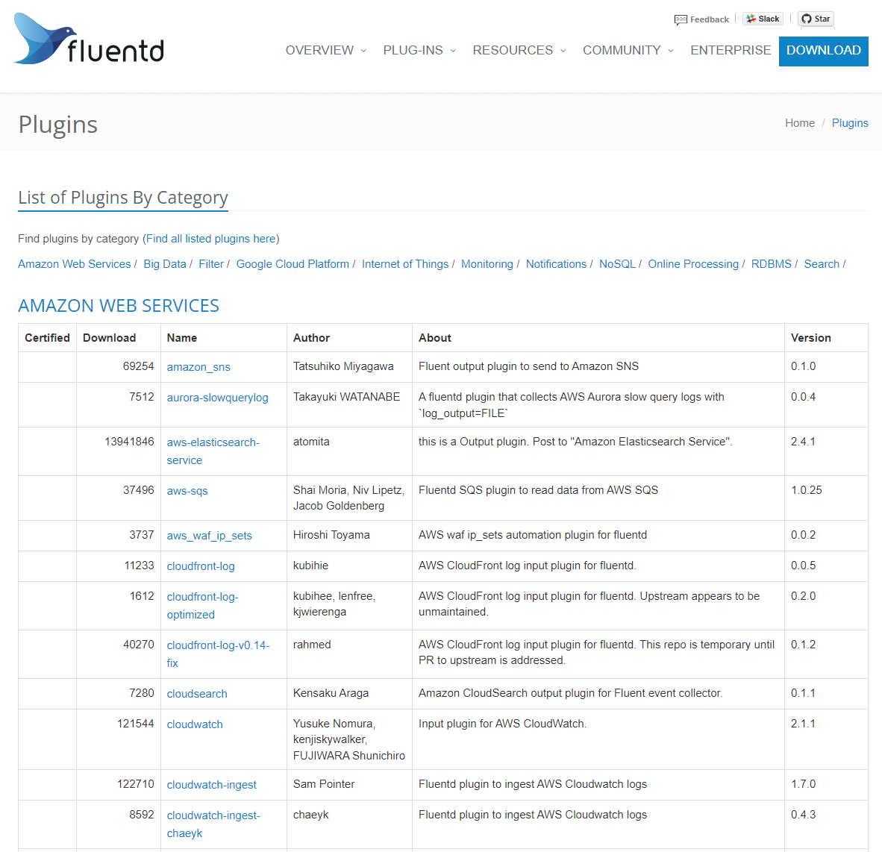The height and width of the screenshot is (852, 882).
Task: Expand the Resources dropdown menu
Action: 519,50
